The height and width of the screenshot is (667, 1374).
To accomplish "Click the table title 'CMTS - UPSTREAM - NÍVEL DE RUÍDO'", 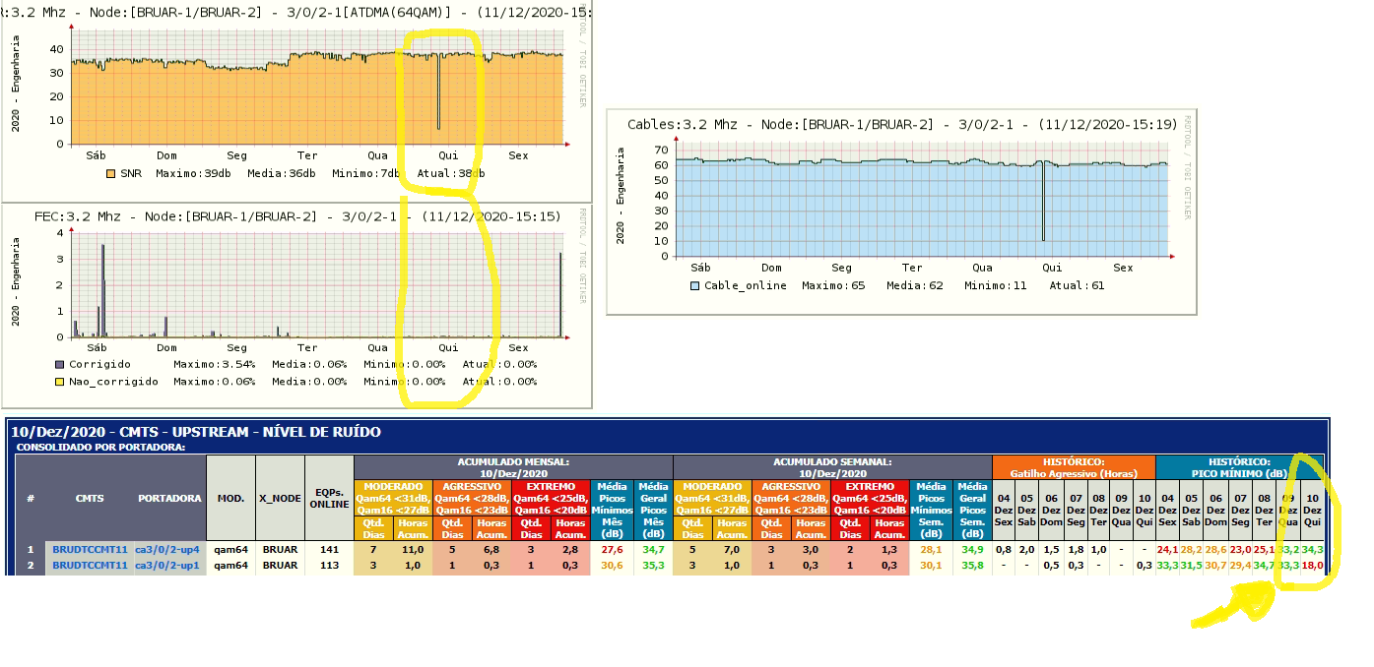I will pyautogui.click(x=196, y=432).
